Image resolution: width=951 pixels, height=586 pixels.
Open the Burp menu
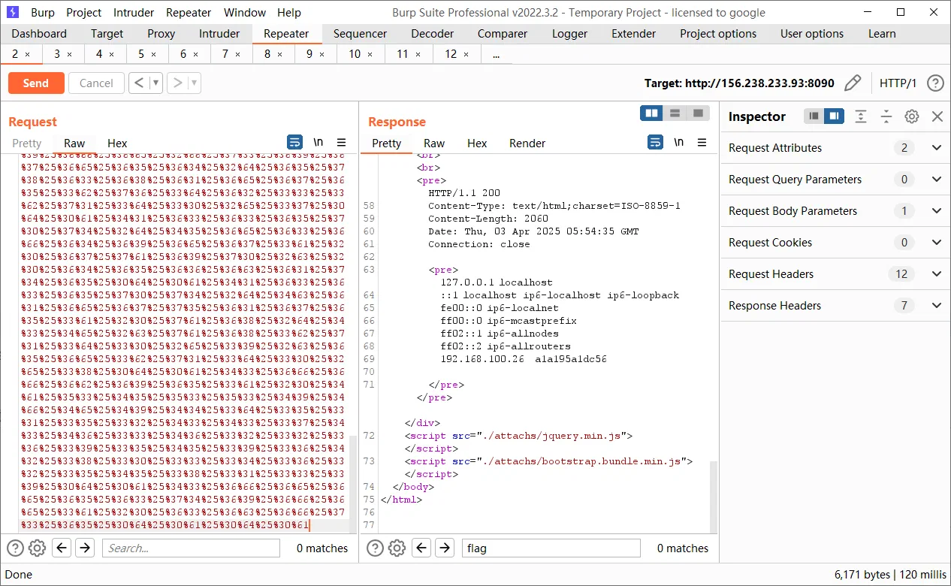(42, 12)
